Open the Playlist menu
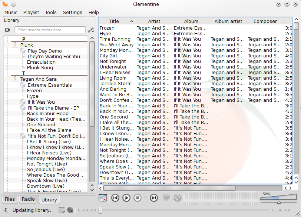 31,12
